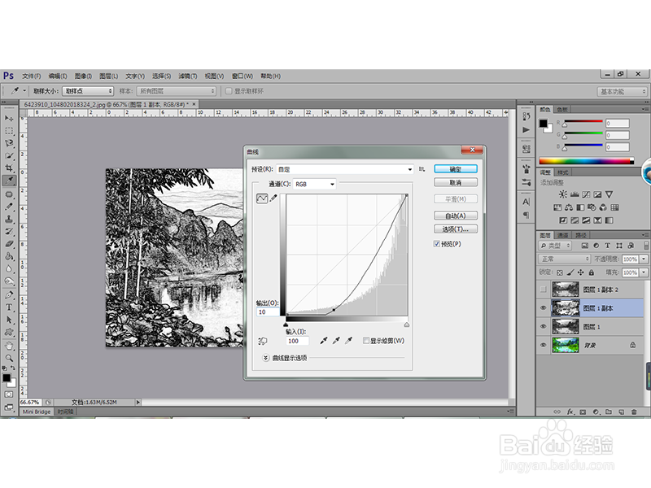Click the foreground color swatch in Color panel
The width and height of the screenshot is (651, 488).
pyautogui.click(x=543, y=124)
